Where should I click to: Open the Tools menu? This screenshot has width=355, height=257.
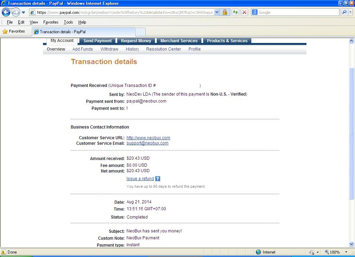coord(68,22)
